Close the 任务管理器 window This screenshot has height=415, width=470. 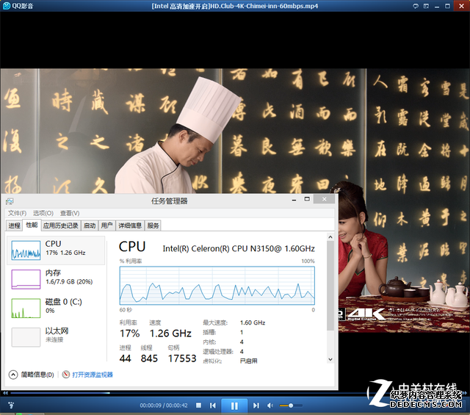point(325,199)
